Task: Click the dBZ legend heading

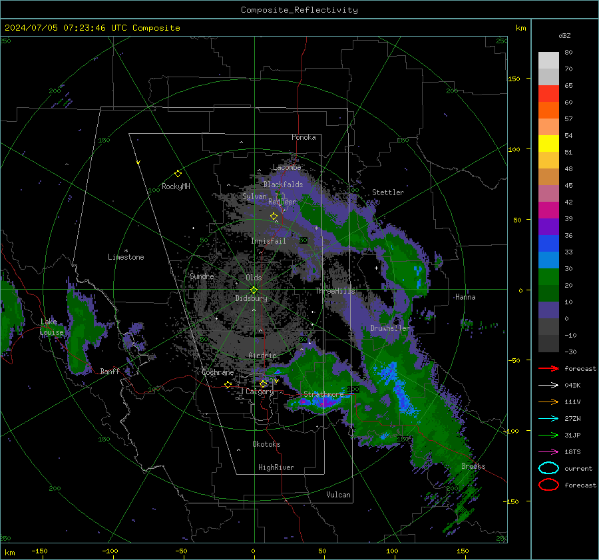Action: pos(564,35)
